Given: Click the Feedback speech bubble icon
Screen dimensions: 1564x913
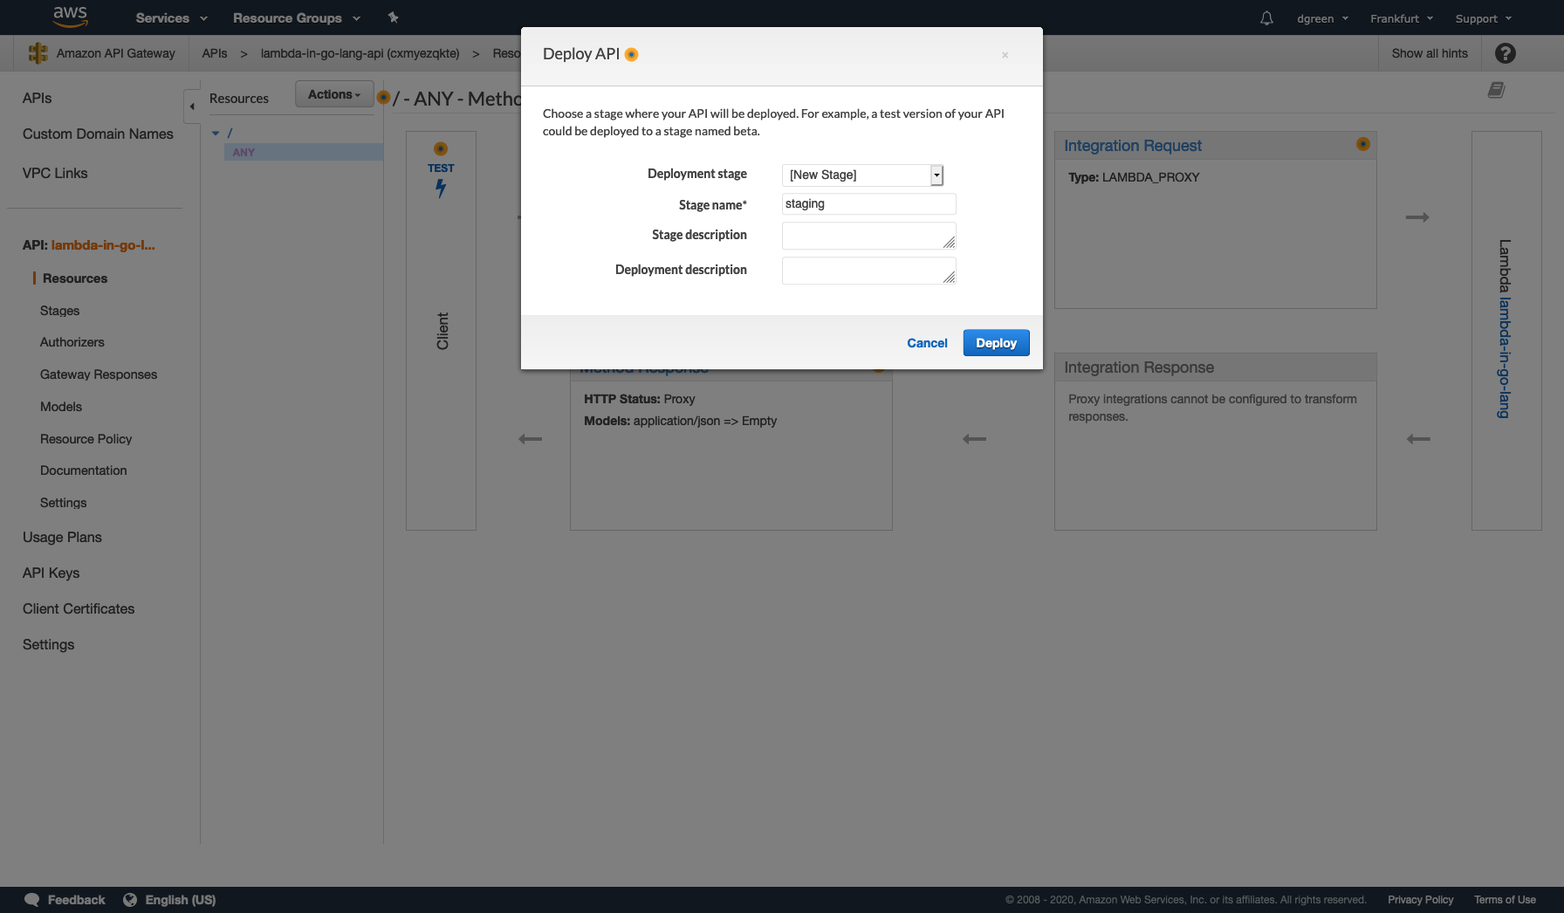Looking at the screenshot, I should point(32,900).
